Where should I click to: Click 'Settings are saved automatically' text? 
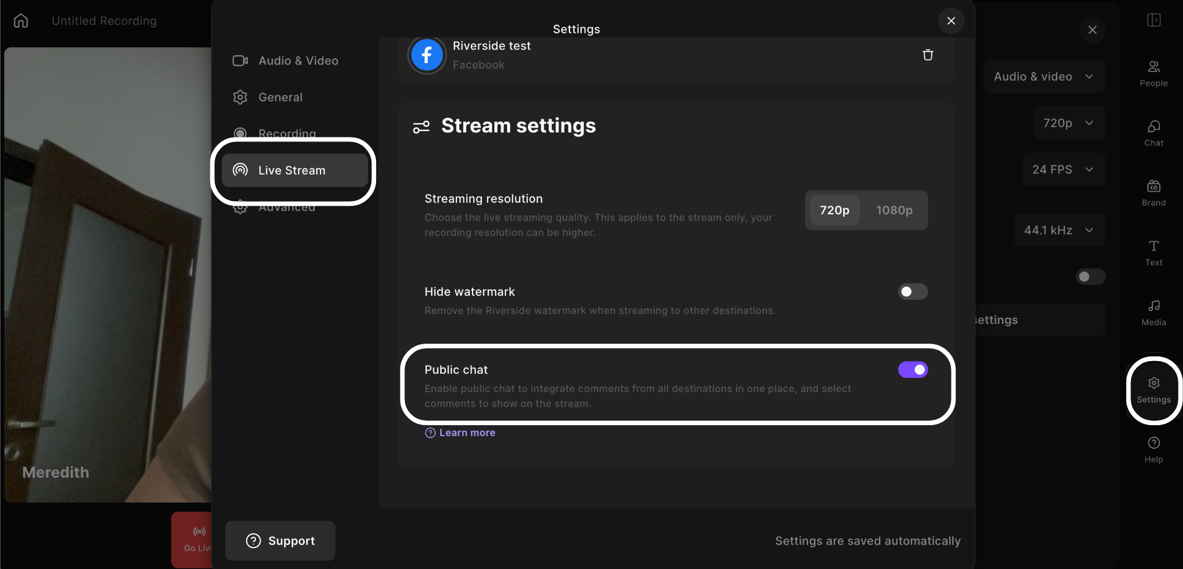tap(868, 541)
